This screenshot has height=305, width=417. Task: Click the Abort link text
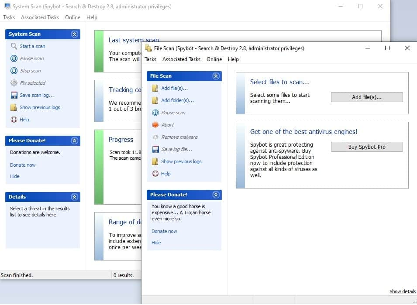pos(168,125)
